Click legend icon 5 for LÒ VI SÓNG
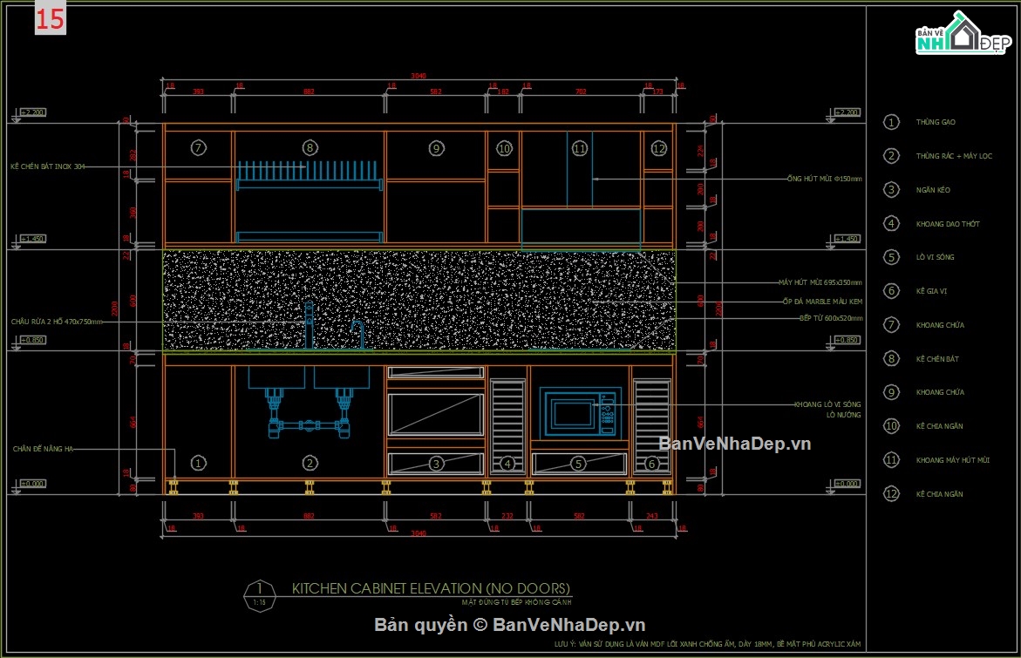Screen dimensions: 1021x658 (x=891, y=257)
